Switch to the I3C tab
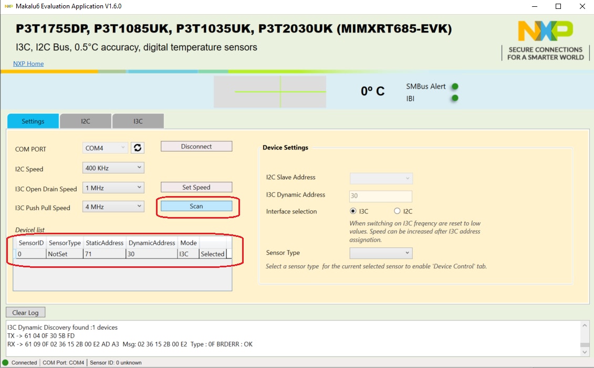594x368 pixels. pos(138,121)
